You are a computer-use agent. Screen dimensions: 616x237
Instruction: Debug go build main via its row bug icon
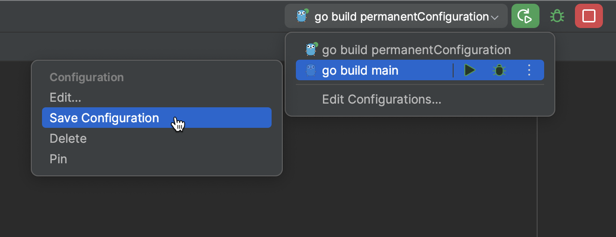pyautogui.click(x=499, y=70)
